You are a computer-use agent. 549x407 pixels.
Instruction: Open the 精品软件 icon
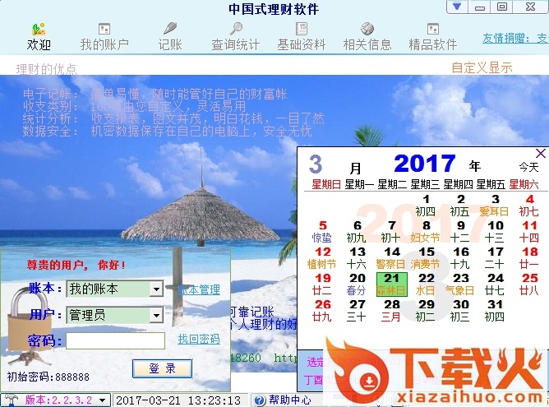433,29
